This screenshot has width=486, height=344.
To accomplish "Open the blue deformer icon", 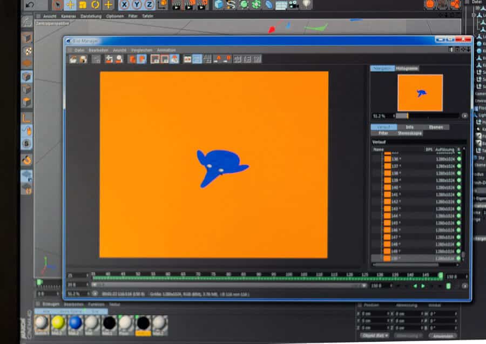I will tap(269, 4).
